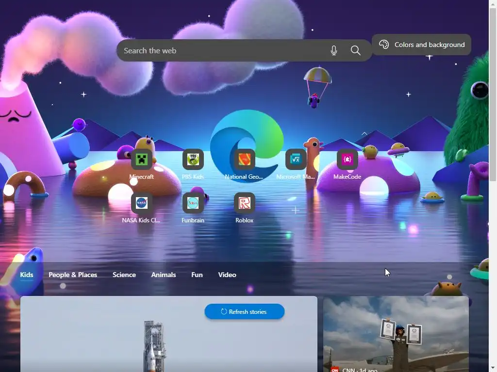Collapse quick links with the chevron arrow
Viewport: 497px width, 372px height.
point(364,134)
